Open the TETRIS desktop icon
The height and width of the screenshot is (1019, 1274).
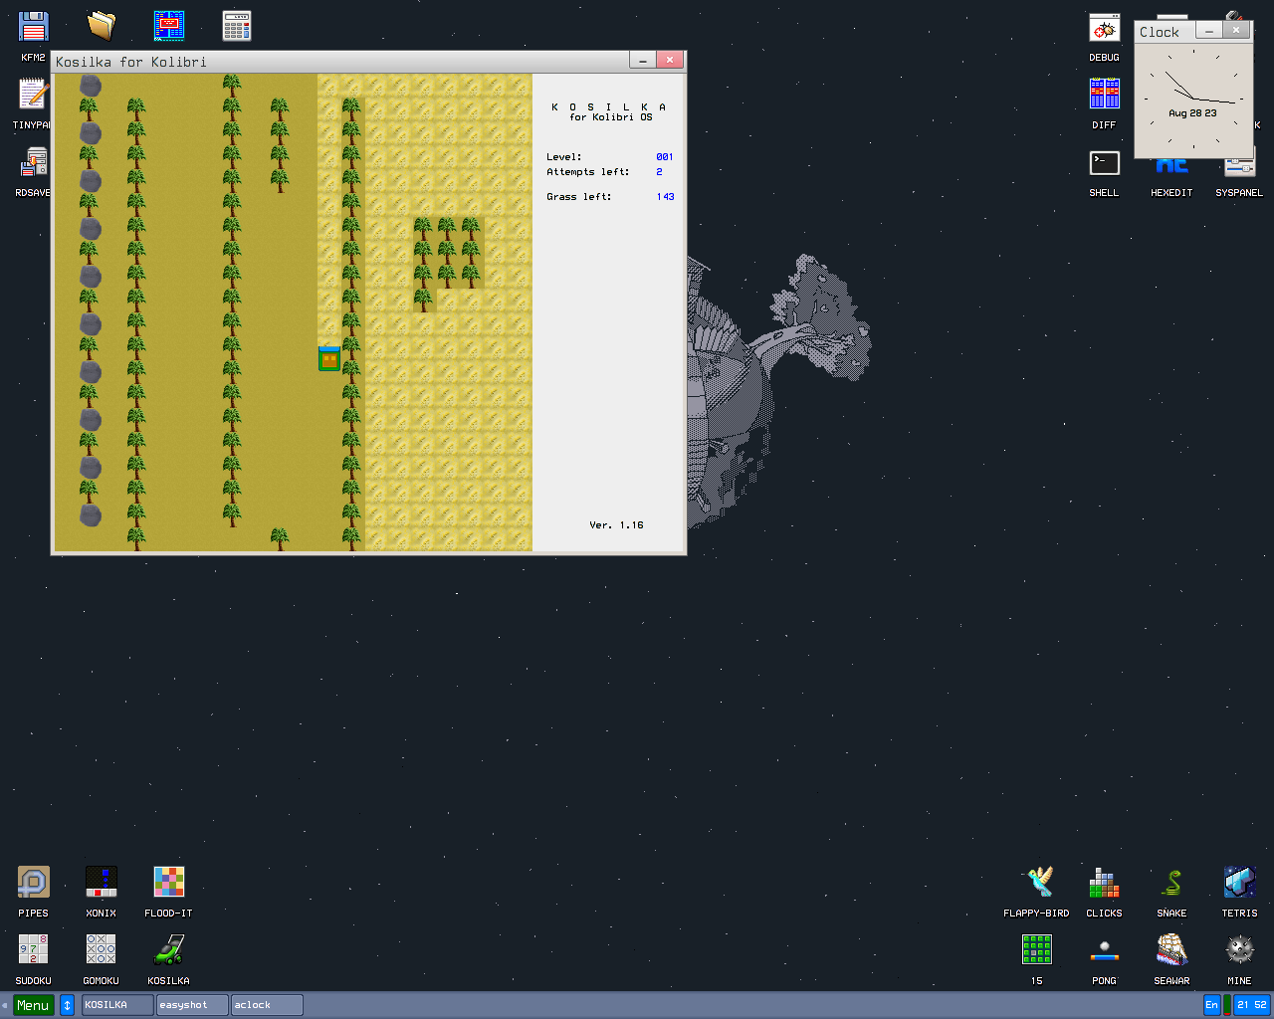click(x=1239, y=883)
